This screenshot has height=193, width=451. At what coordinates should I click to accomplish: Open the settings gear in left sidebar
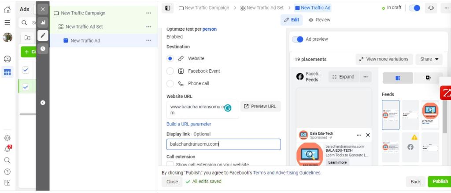point(7,138)
